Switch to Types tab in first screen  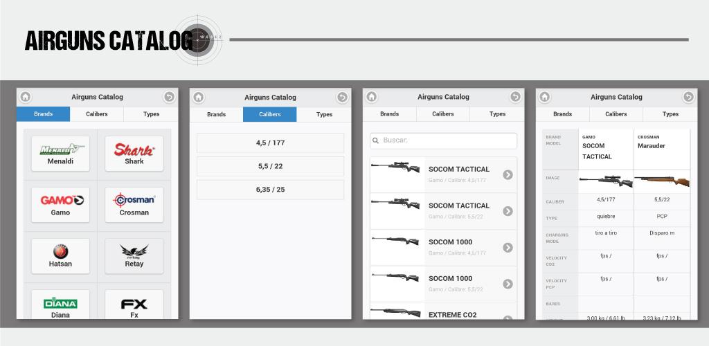(x=151, y=113)
